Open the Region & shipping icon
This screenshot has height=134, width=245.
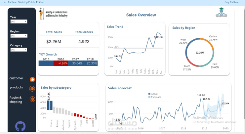click(32, 99)
